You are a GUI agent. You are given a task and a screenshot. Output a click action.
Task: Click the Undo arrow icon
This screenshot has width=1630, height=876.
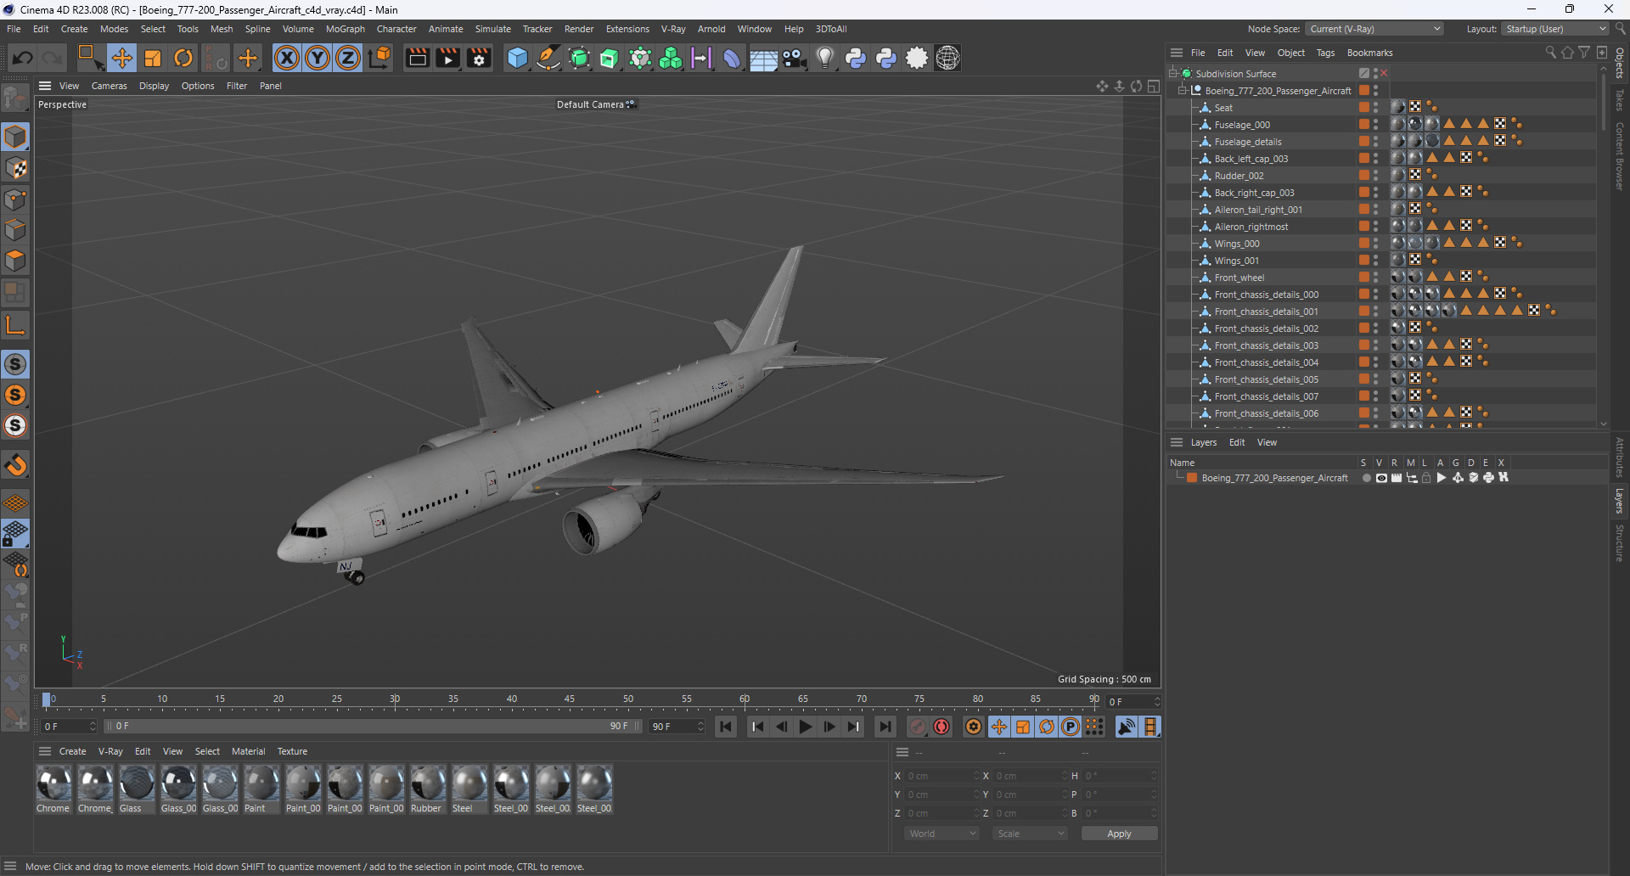pyautogui.click(x=23, y=58)
